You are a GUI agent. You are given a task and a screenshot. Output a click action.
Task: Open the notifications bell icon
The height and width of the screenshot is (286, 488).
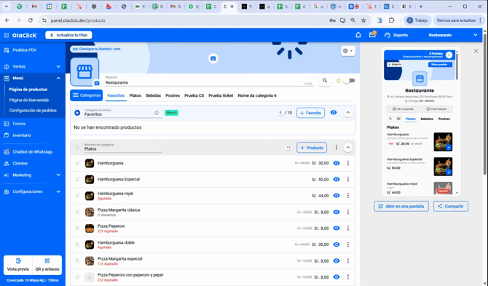pos(358,35)
